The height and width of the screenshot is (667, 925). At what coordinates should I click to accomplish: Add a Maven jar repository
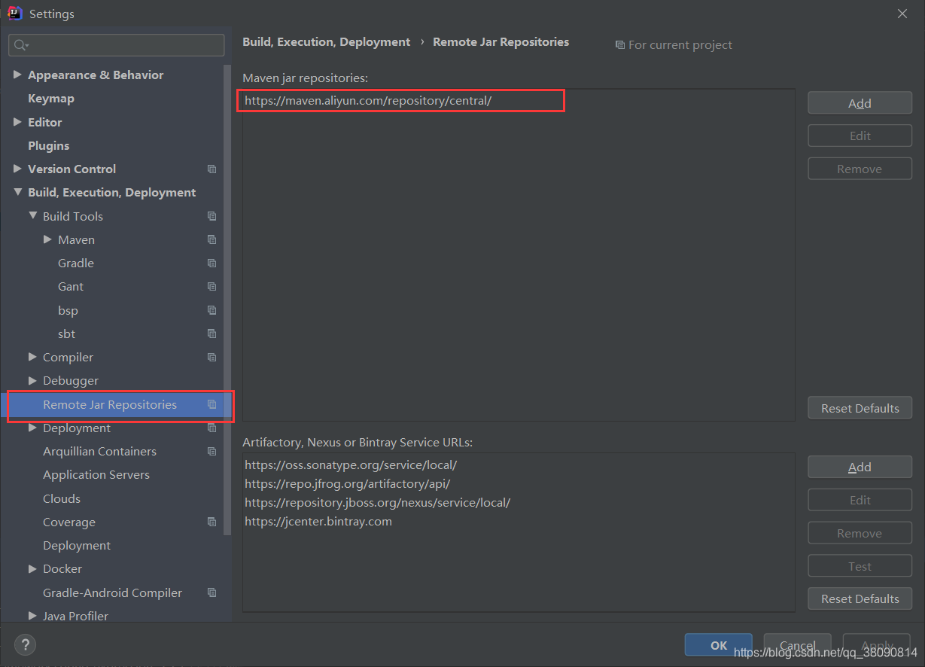click(860, 103)
